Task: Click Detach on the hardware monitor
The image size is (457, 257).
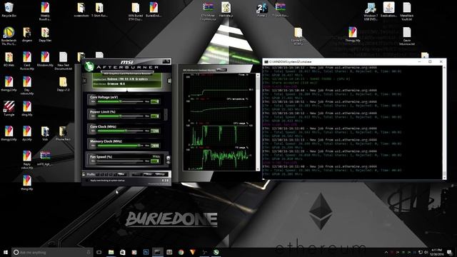Action: click(x=222, y=70)
